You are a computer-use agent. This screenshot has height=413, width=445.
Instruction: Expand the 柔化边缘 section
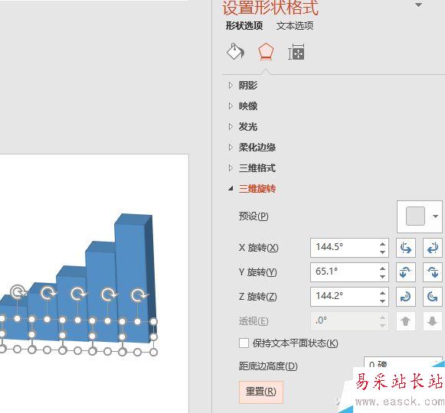click(x=231, y=147)
